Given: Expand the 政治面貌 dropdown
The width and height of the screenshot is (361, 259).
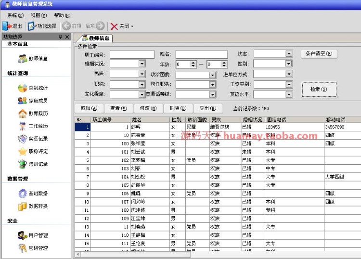Looking at the screenshot, I should [212, 75].
